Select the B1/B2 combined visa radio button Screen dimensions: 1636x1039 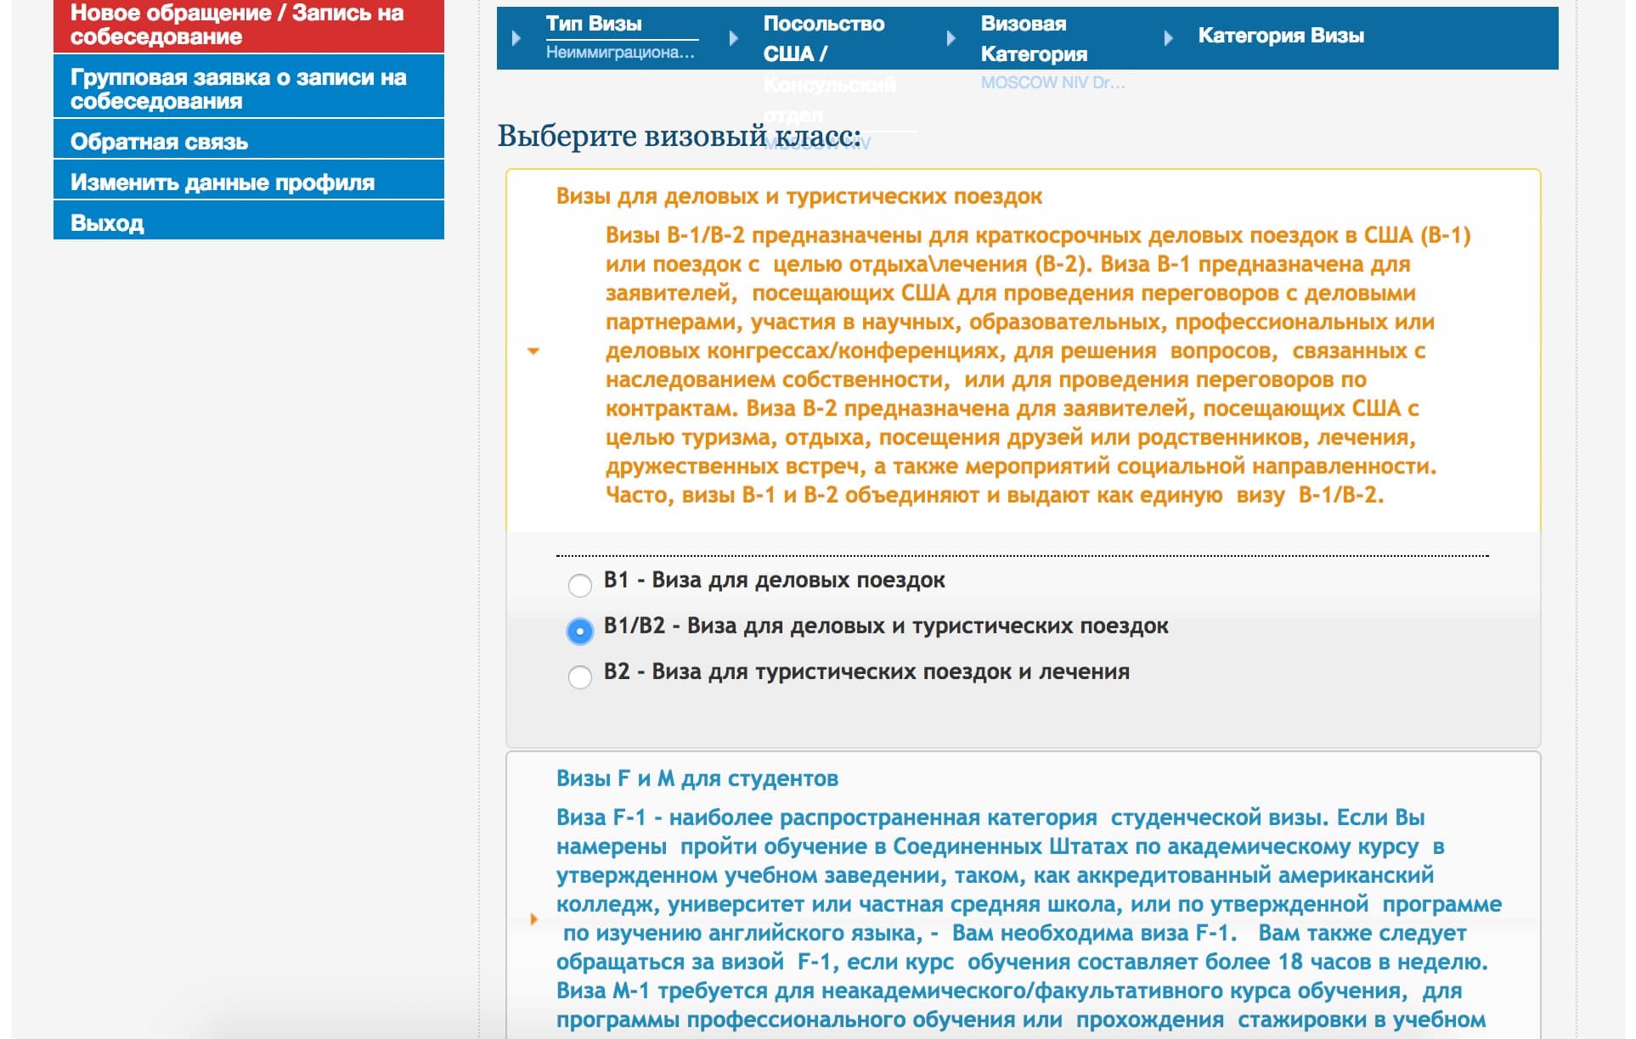coord(580,630)
